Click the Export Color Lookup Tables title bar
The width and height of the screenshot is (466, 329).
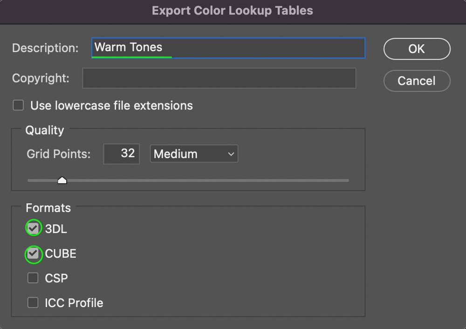coord(233,11)
